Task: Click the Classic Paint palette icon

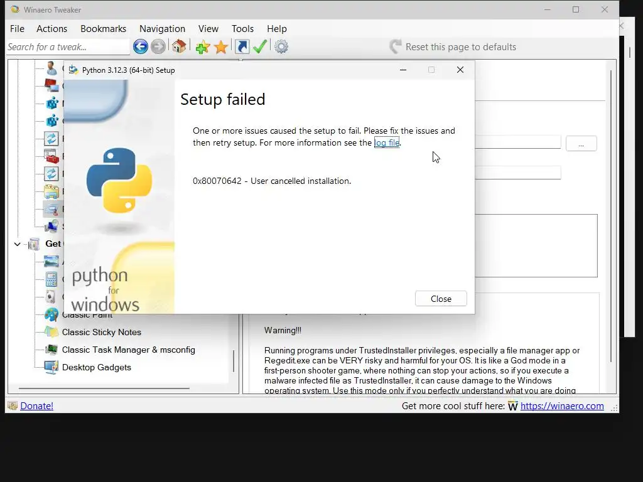Action: 51,315
